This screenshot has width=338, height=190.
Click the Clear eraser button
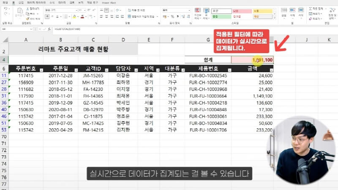point(315,19)
